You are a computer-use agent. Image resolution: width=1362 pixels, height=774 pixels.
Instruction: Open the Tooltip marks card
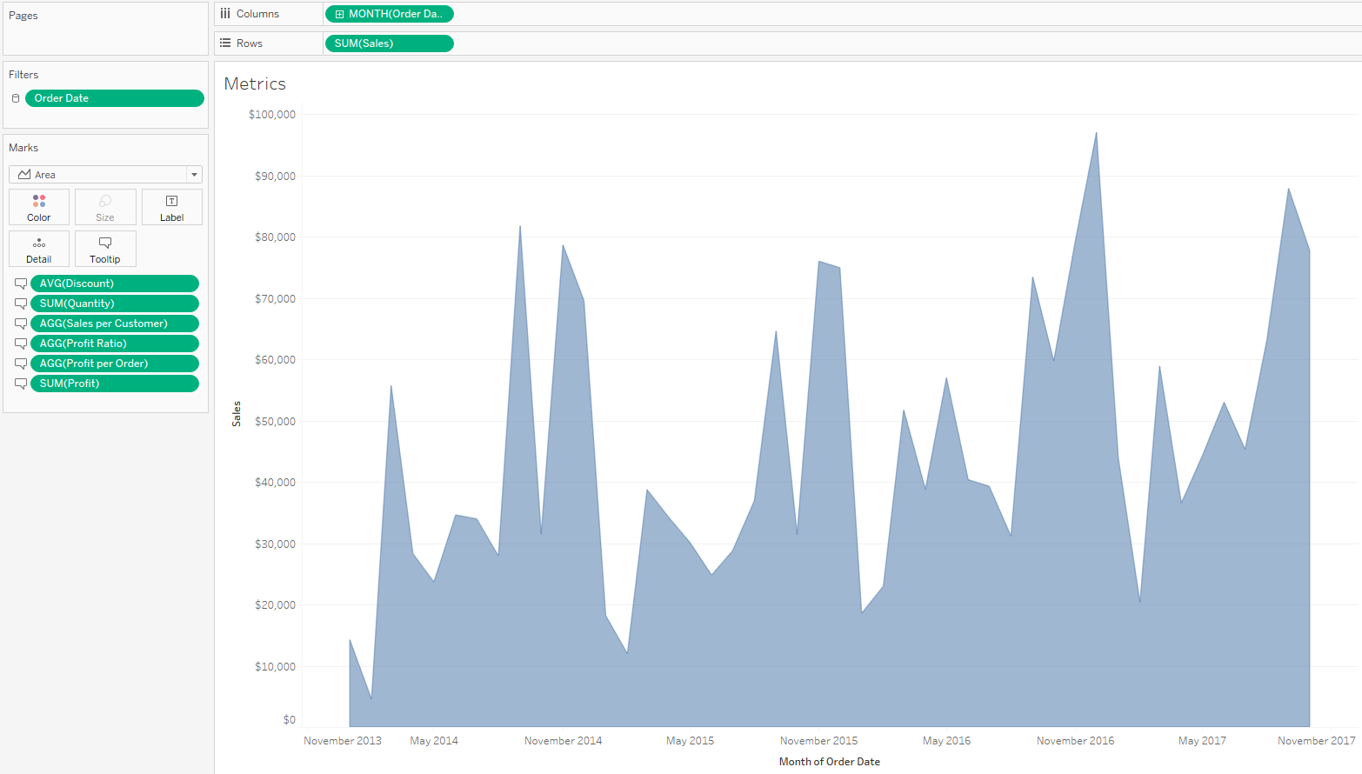(x=105, y=249)
